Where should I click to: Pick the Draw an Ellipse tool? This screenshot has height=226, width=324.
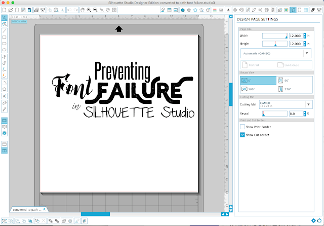point(5,50)
